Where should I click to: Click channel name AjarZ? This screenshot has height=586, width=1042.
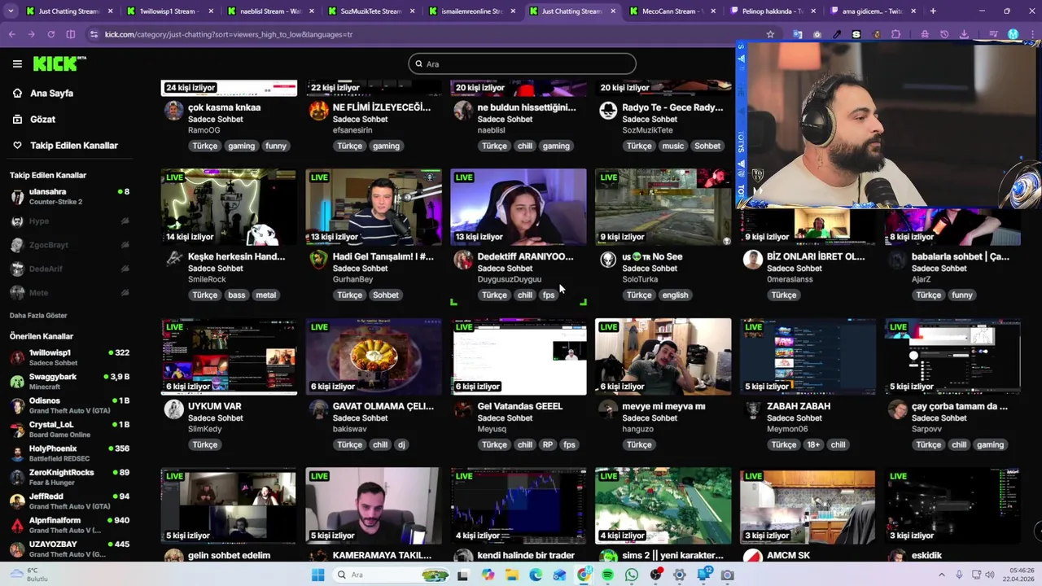coord(922,279)
